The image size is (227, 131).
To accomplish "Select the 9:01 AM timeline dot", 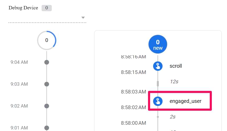I will coord(47,128).
